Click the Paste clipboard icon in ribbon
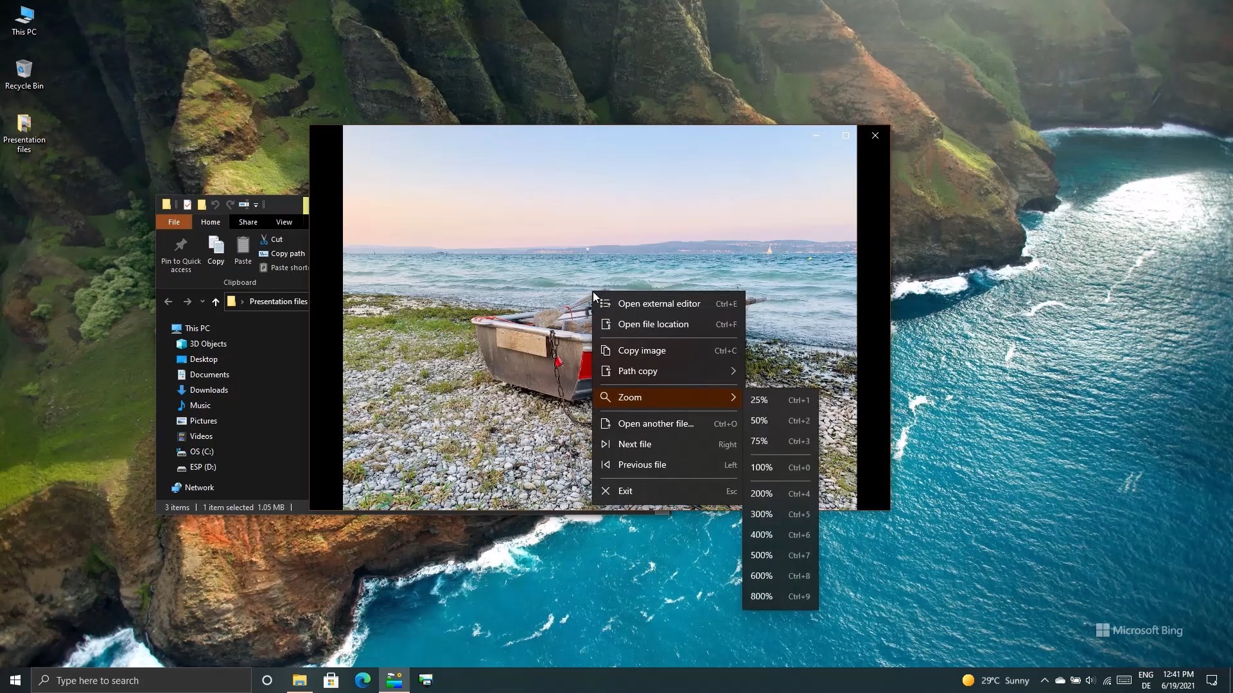 [243, 246]
